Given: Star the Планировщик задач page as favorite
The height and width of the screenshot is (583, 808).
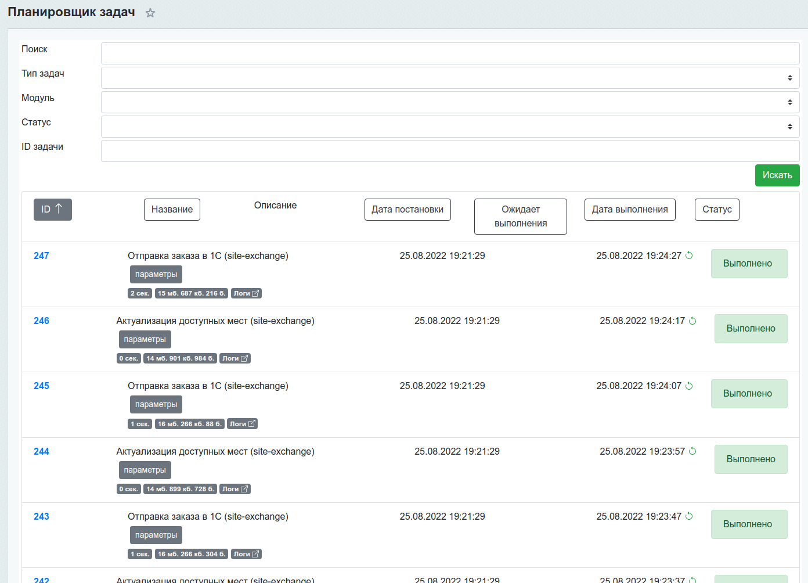Looking at the screenshot, I should [x=150, y=13].
